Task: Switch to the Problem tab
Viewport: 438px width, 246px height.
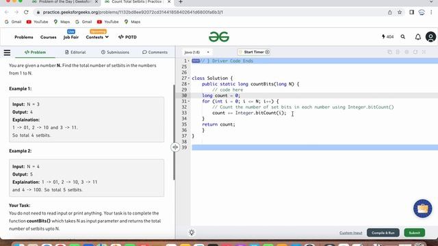Action: tap(35, 52)
